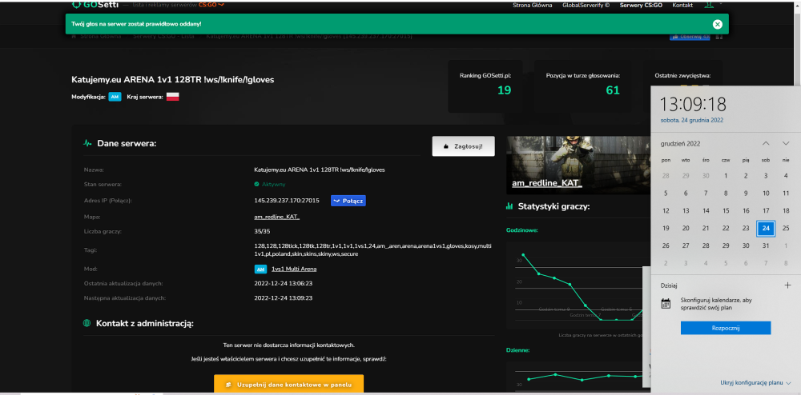Open Kontakt in top navigation
This screenshot has width=801, height=395.
point(682,5)
